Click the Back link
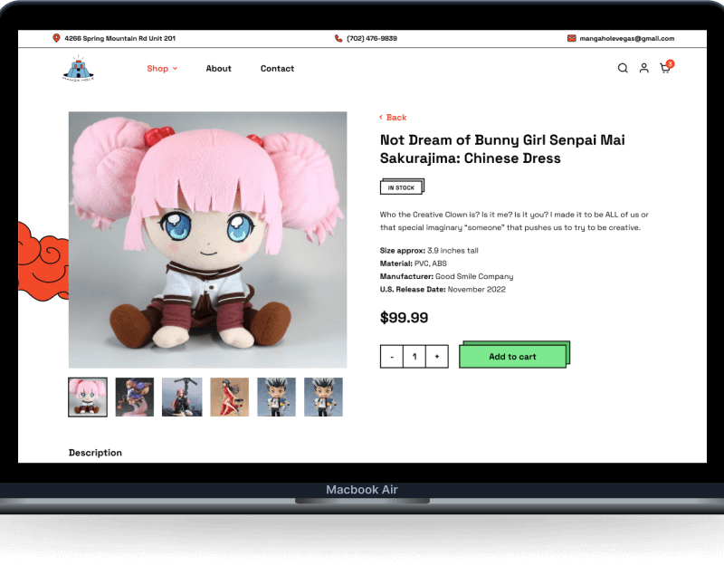This screenshot has height=565, width=724. (393, 118)
